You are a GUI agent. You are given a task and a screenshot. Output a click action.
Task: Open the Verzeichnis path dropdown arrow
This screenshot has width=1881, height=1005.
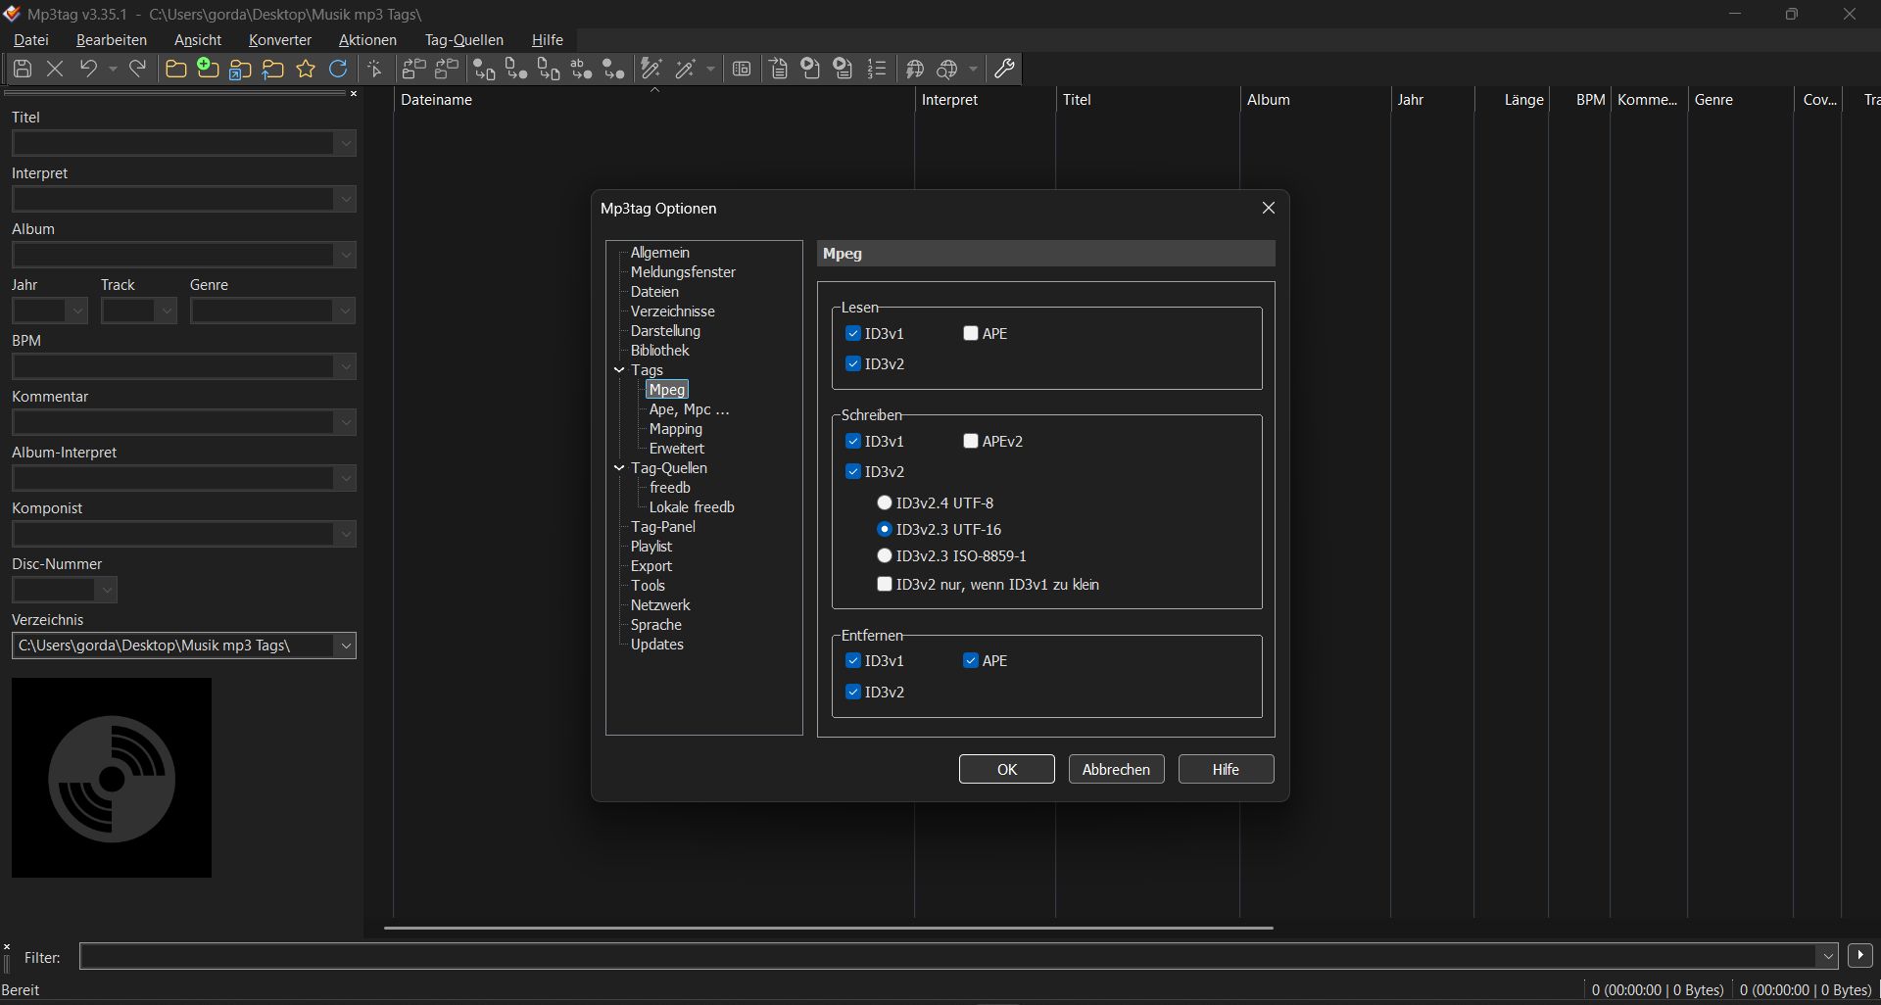coord(345,646)
